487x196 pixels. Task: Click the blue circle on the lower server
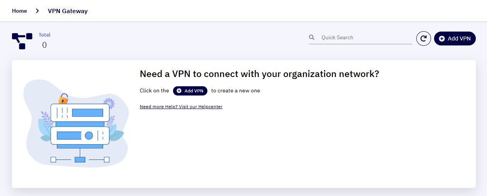click(89, 136)
